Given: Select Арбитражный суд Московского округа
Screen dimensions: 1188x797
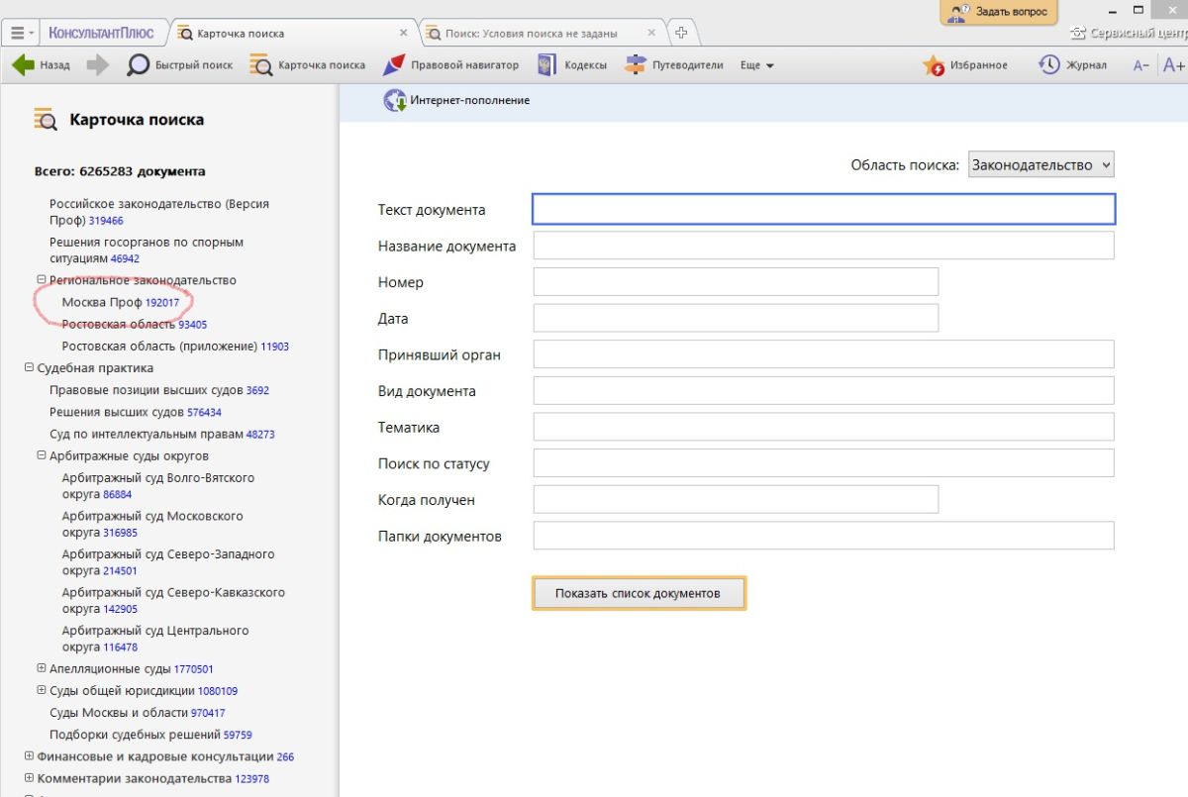Looking at the screenshot, I should [152, 524].
